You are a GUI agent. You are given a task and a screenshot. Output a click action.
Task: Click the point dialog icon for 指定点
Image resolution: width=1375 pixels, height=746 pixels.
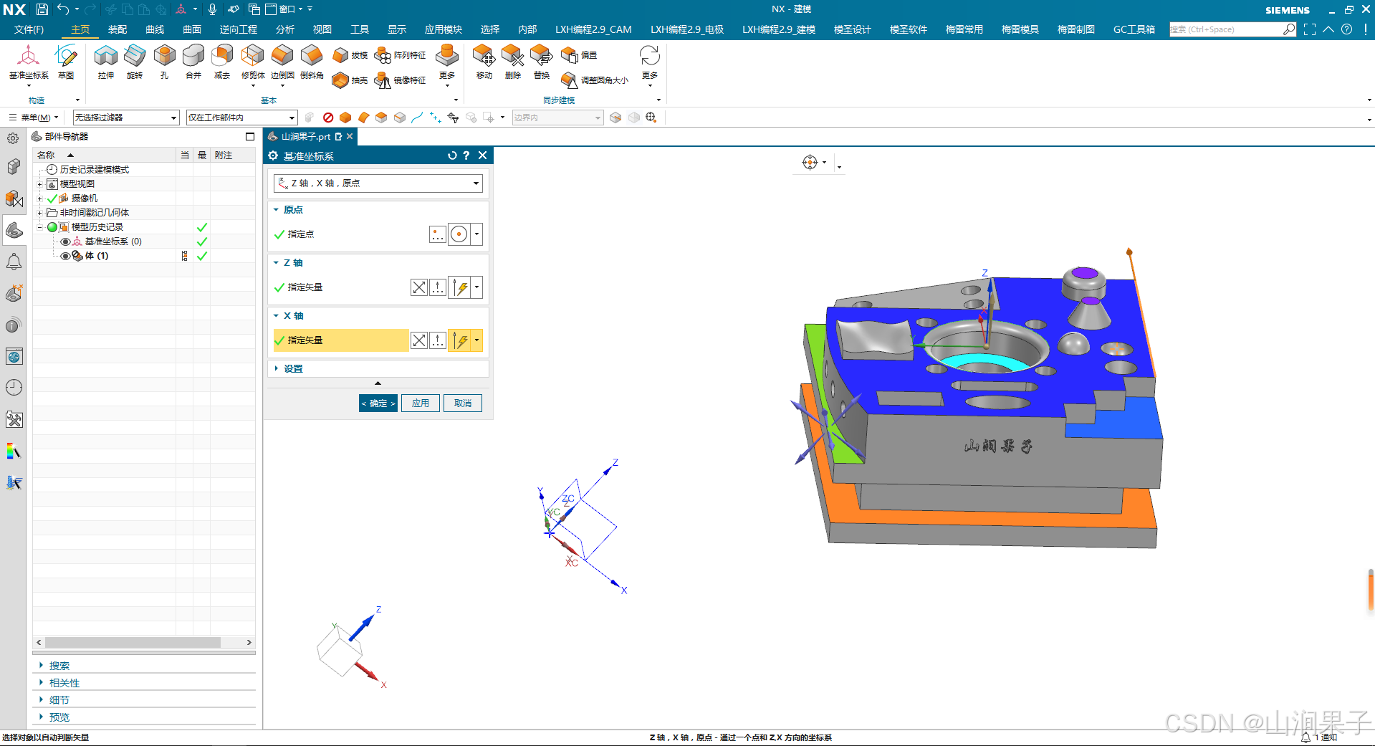437,234
